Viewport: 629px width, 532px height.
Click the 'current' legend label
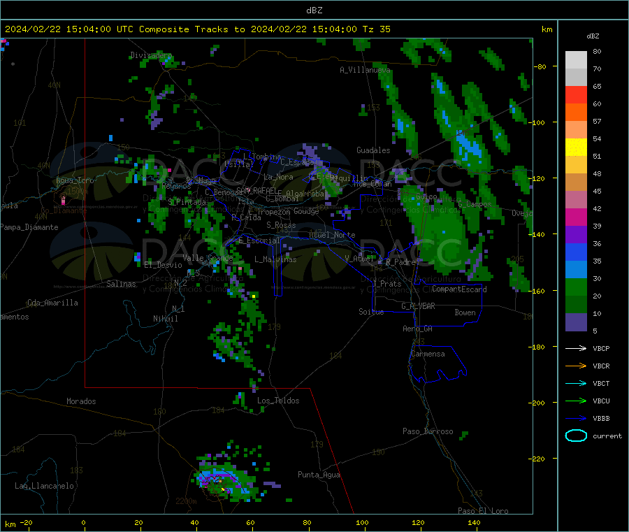(x=607, y=436)
